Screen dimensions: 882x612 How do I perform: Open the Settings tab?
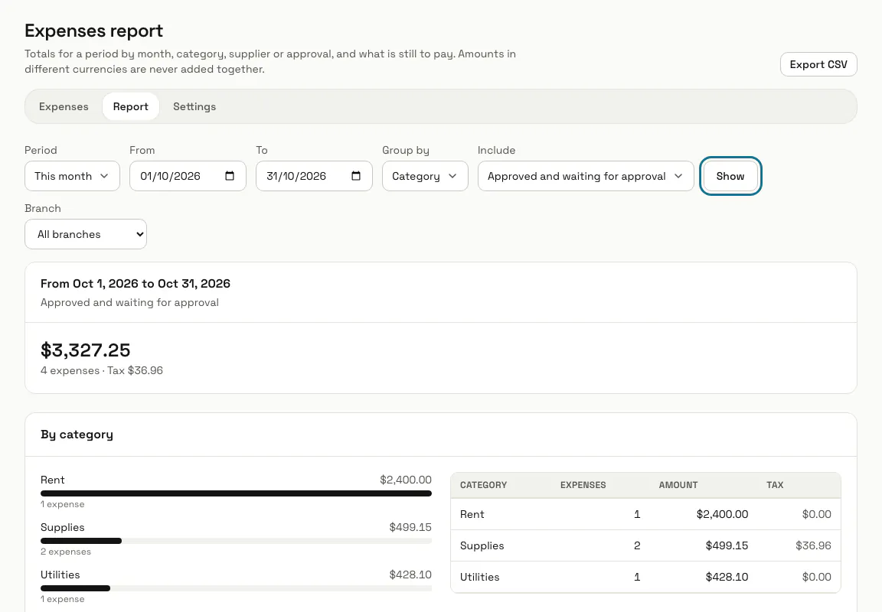(x=194, y=106)
